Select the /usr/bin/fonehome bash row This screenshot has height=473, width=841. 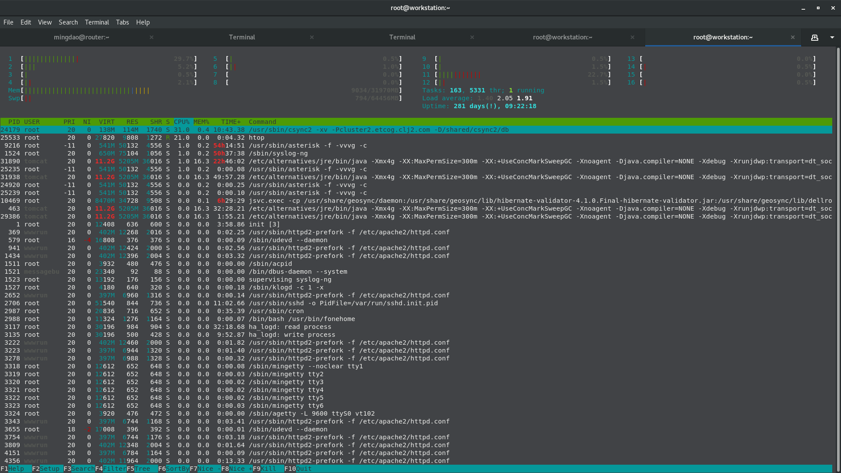click(416, 319)
